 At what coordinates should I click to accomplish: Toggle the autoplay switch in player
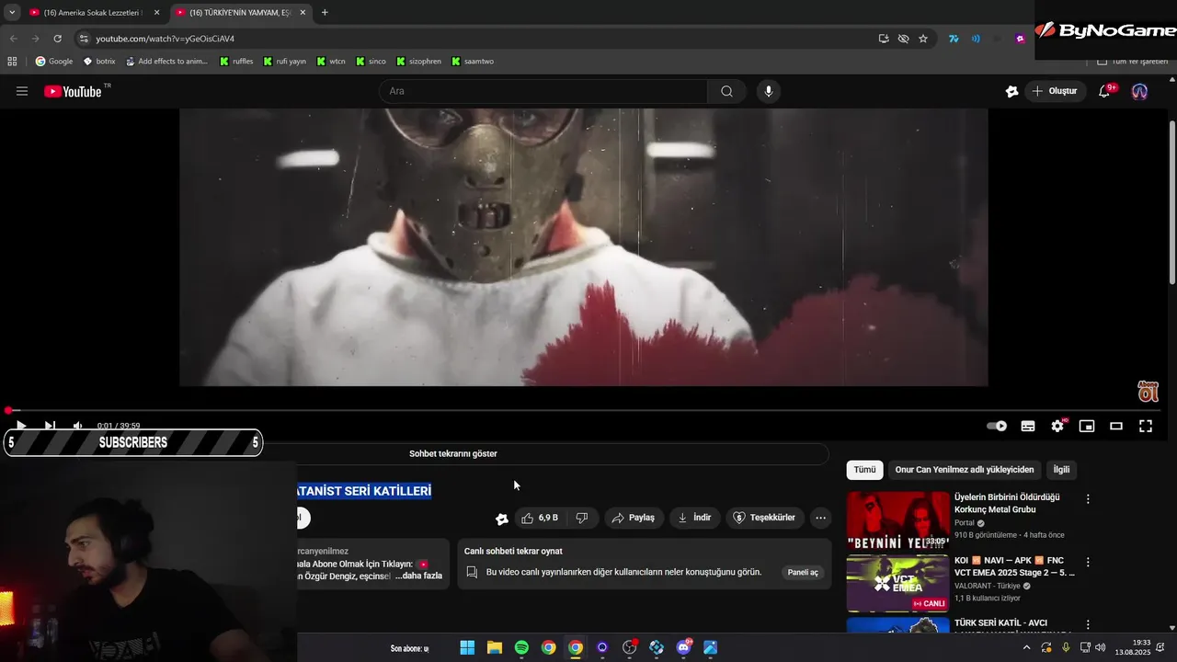(x=997, y=426)
